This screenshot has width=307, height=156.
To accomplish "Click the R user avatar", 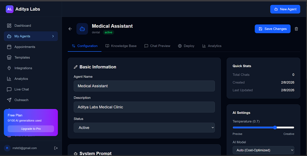I will coord(7,148).
